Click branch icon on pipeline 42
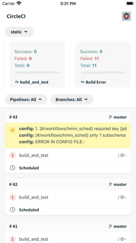This screenshot has height=243, width=136. 111,184
